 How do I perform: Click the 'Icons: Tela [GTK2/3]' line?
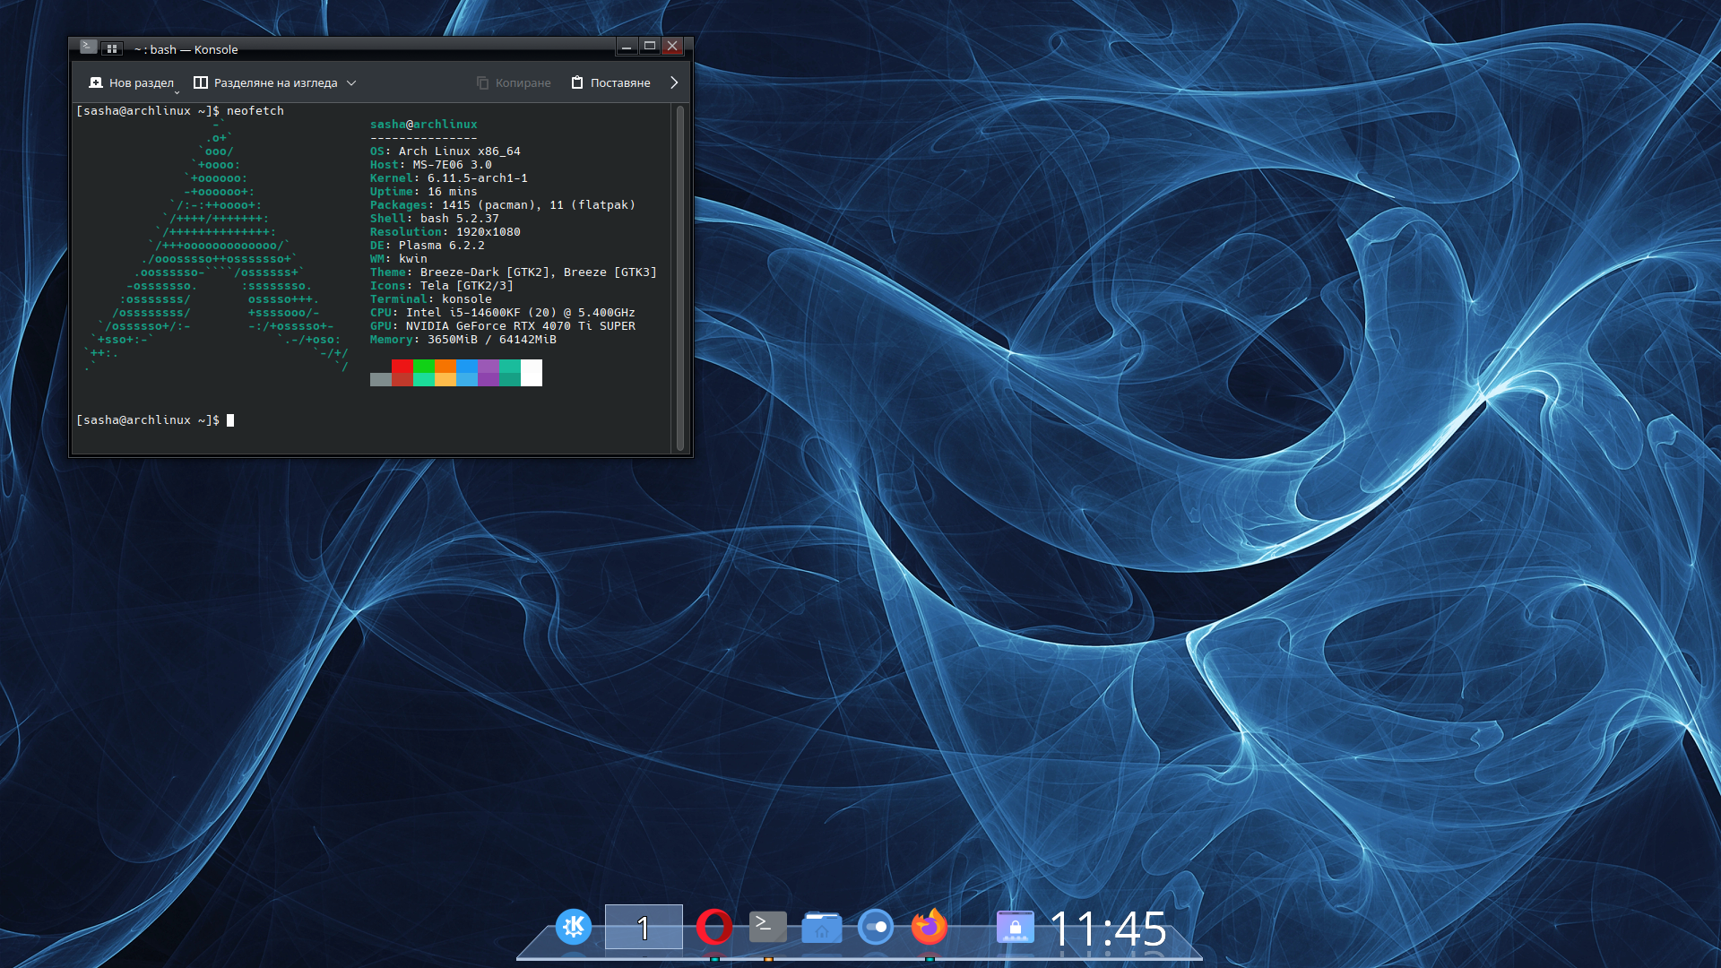click(x=442, y=286)
